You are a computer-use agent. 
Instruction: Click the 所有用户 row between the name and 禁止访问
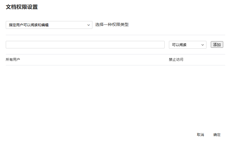pyautogui.click(x=92, y=60)
